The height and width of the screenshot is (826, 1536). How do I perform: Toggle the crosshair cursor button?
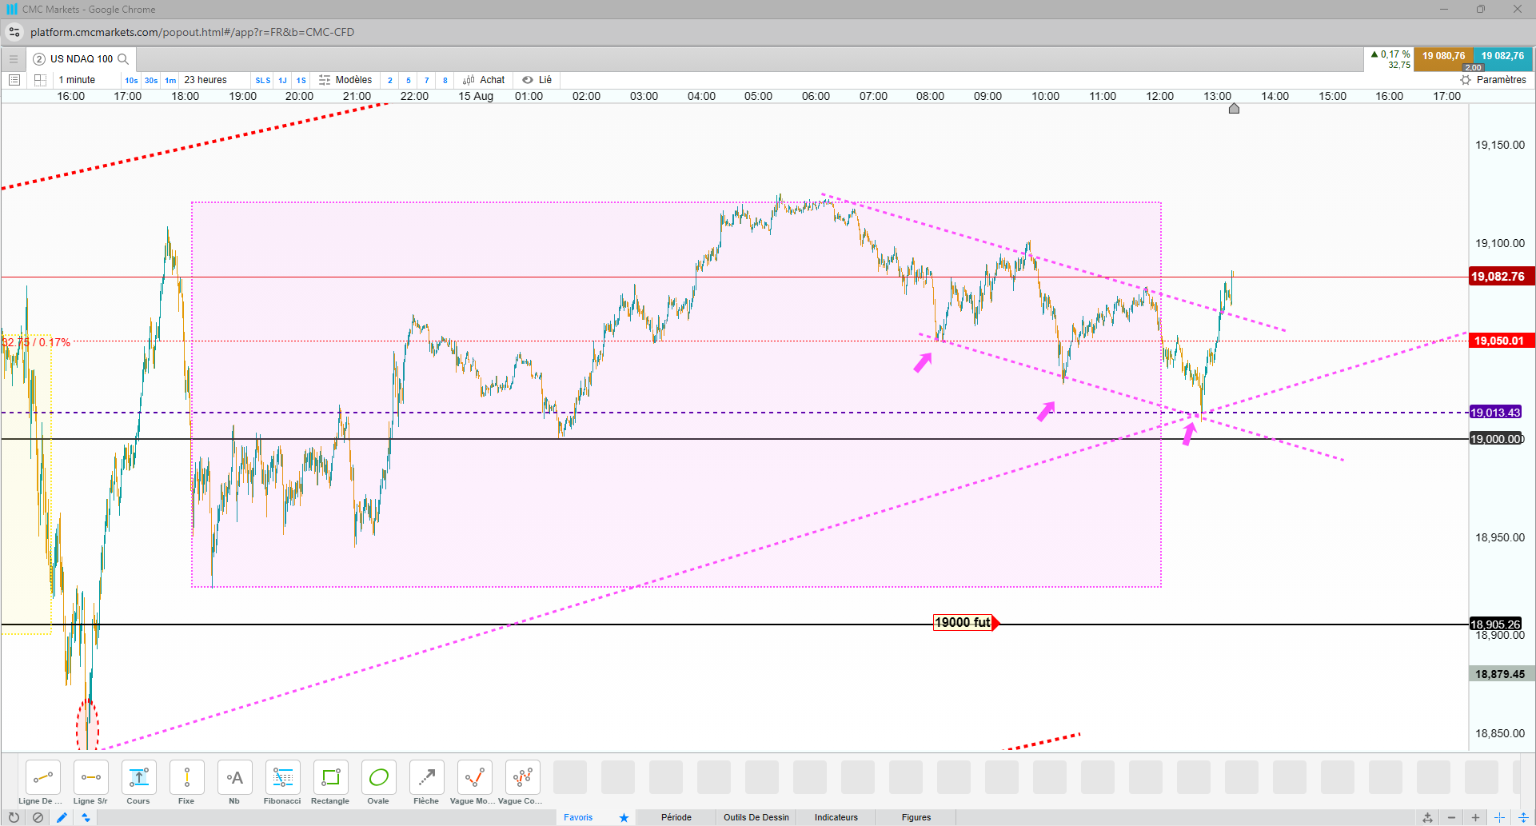pyautogui.click(x=1500, y=817)
